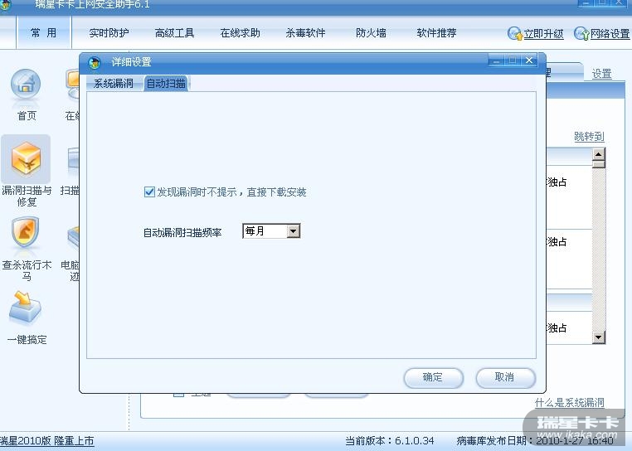
Task: Select the 自动扫描 tab
Action: (166, 84)
